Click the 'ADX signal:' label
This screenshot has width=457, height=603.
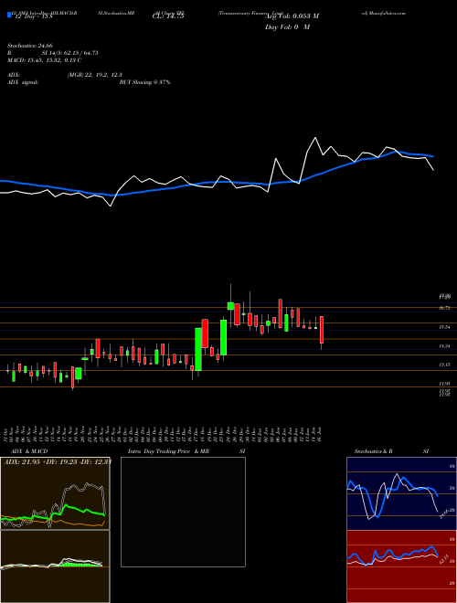pos(23,82)
